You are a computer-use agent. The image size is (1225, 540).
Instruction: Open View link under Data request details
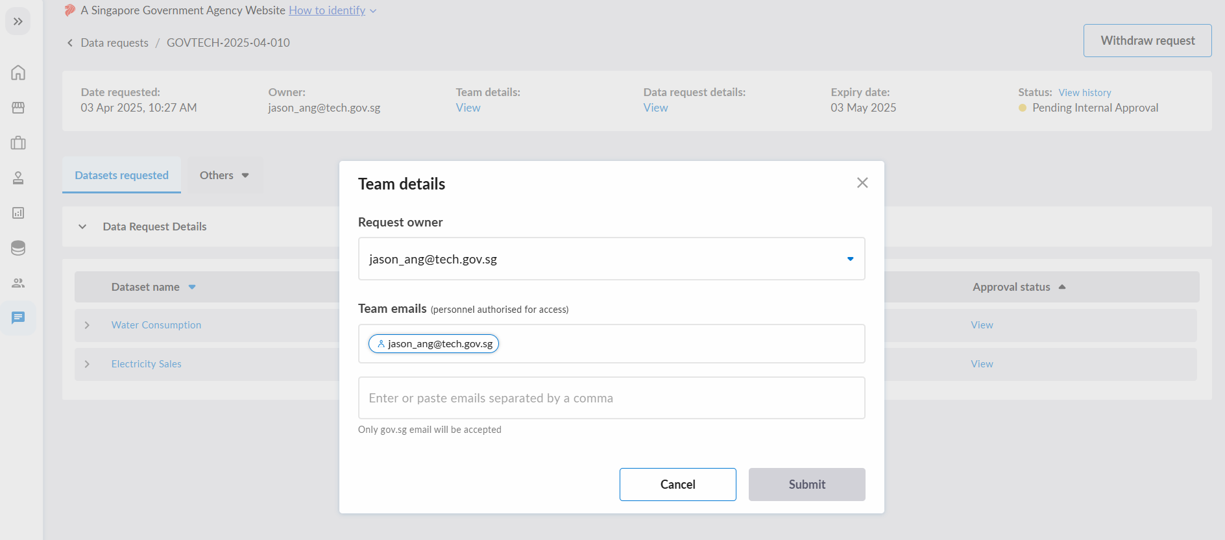pyautogui.click(x=655, y=108)
